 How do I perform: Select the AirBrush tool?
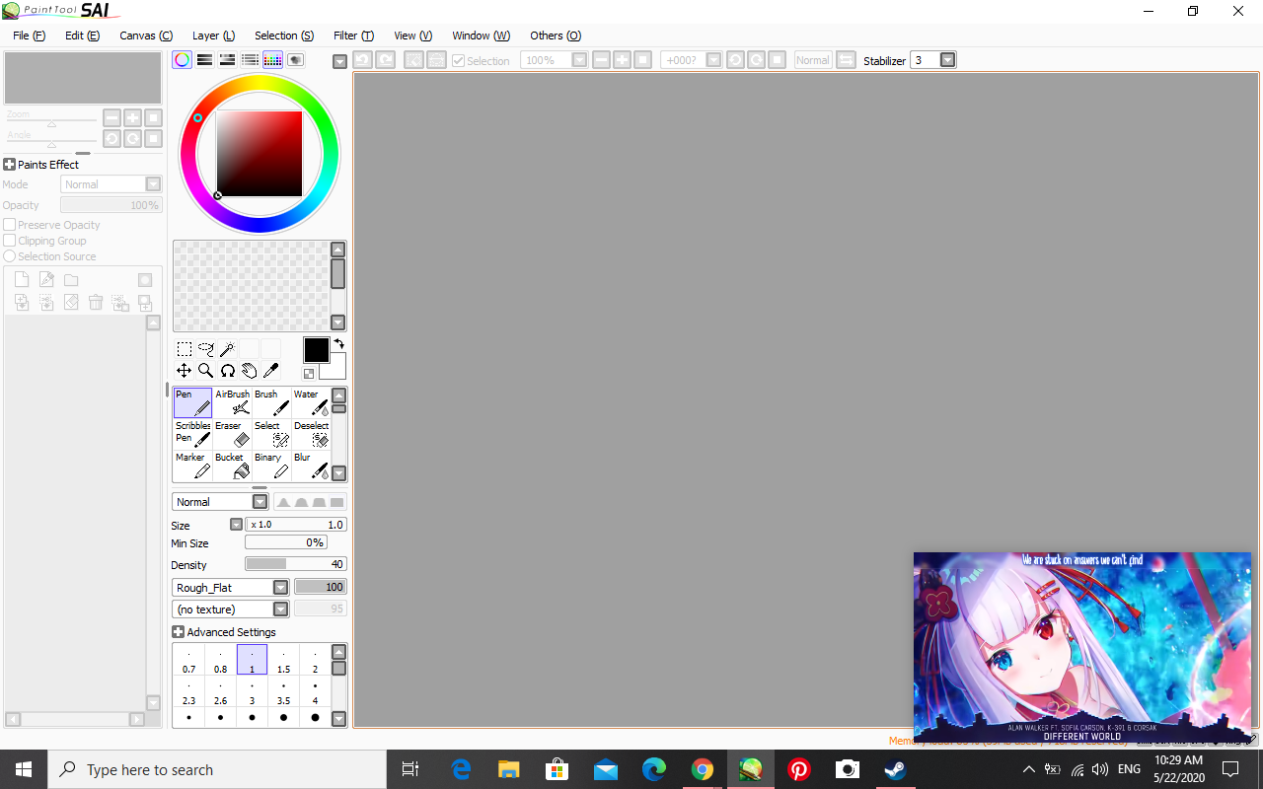tap(233, 402)
